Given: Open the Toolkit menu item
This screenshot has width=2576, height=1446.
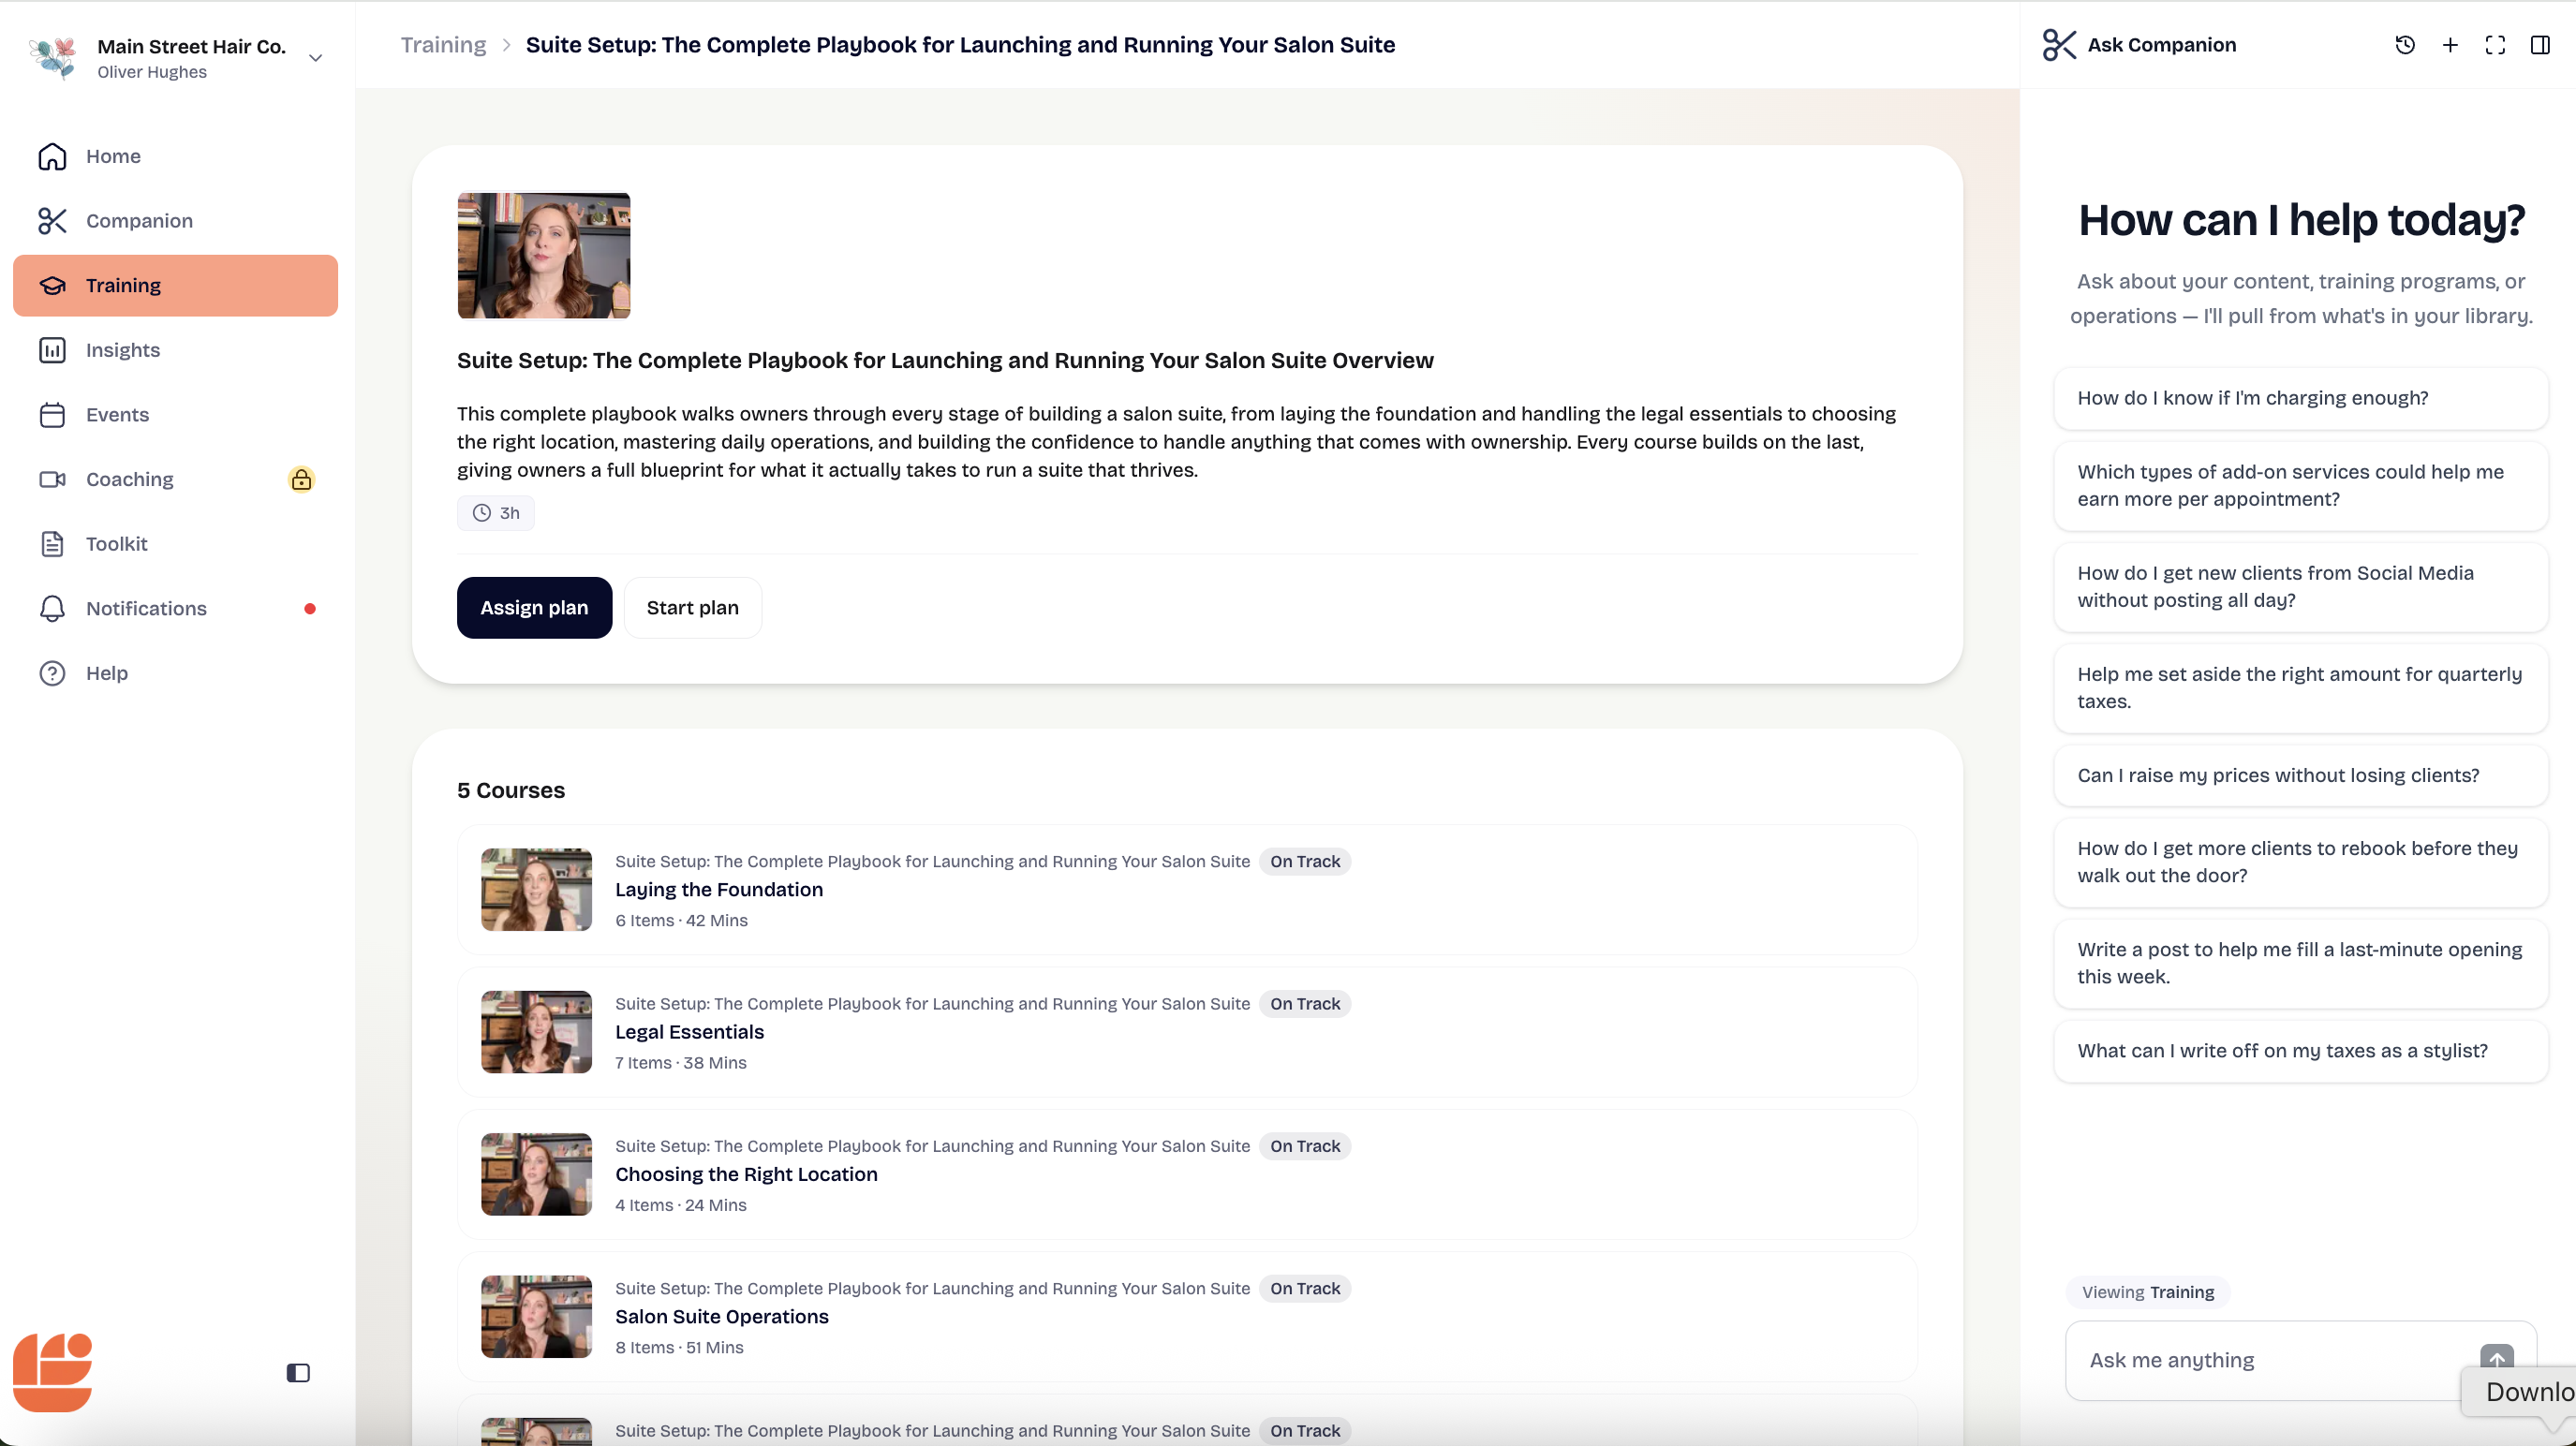Looking at the screenshot, I should point(175,544).
